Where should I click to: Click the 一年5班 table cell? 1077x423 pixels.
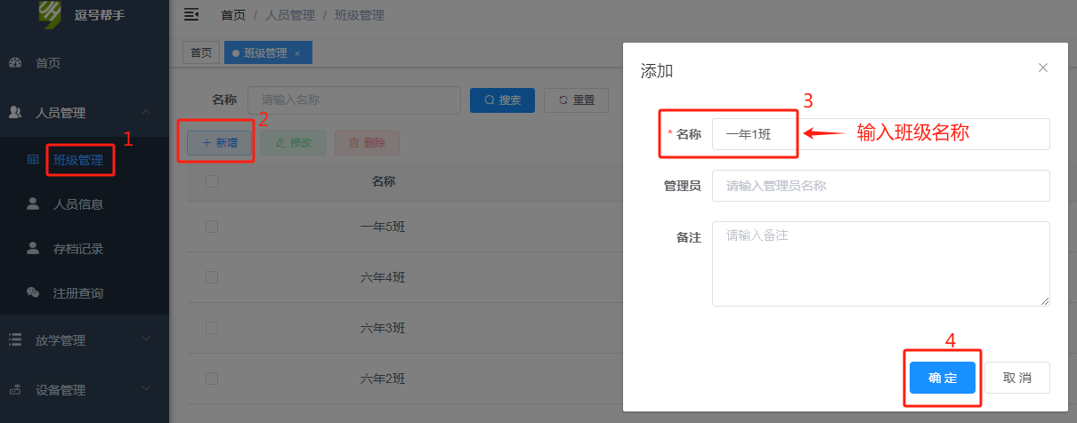384,227
